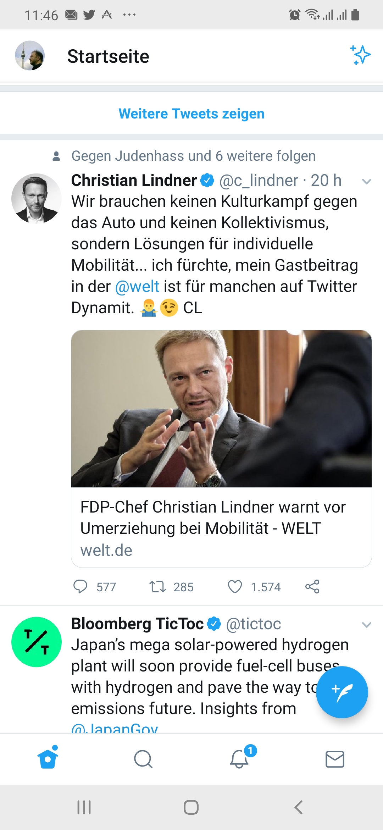
Task: Share Christian Lindner's tweet
Action: pyautogui.click(x=312, y=587)
